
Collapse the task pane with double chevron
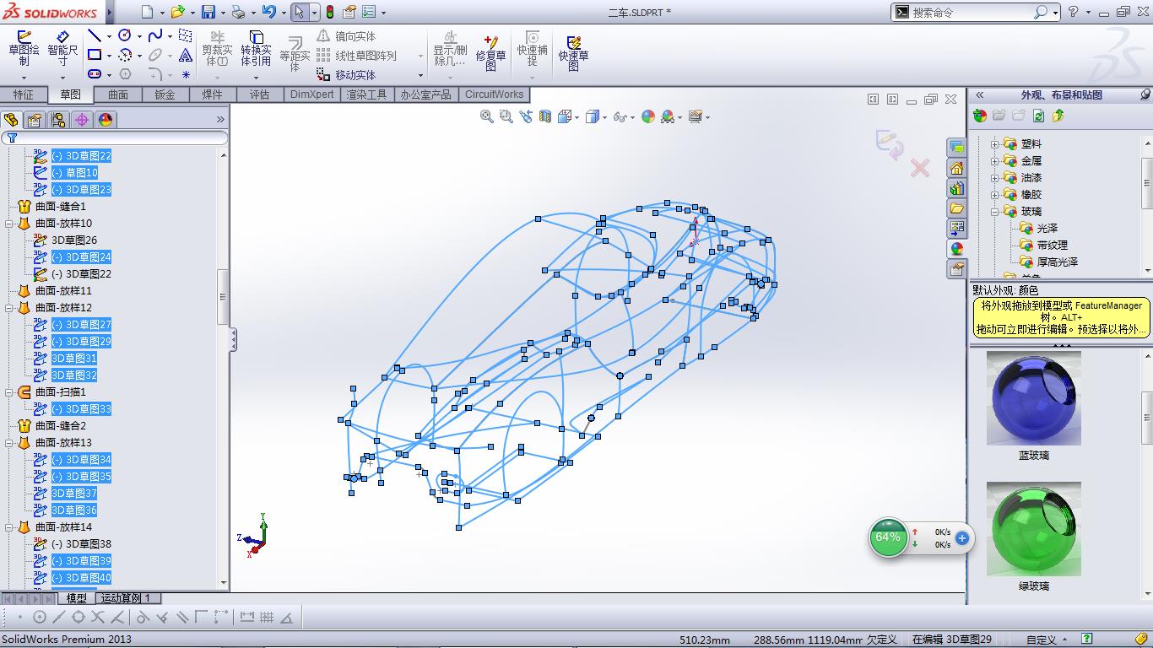tap(980, 94)
